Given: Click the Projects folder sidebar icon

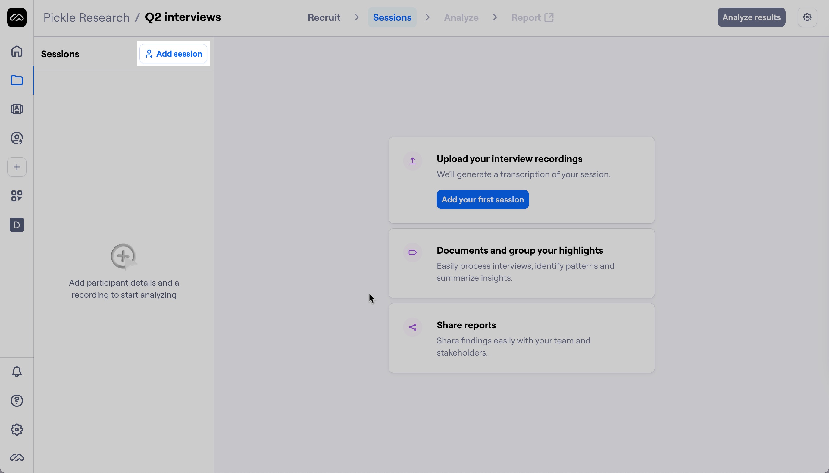Looking at the screenshot, I should coord(17,80).
